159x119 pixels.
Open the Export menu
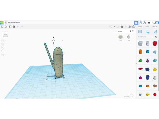click(x=147, y=26)
